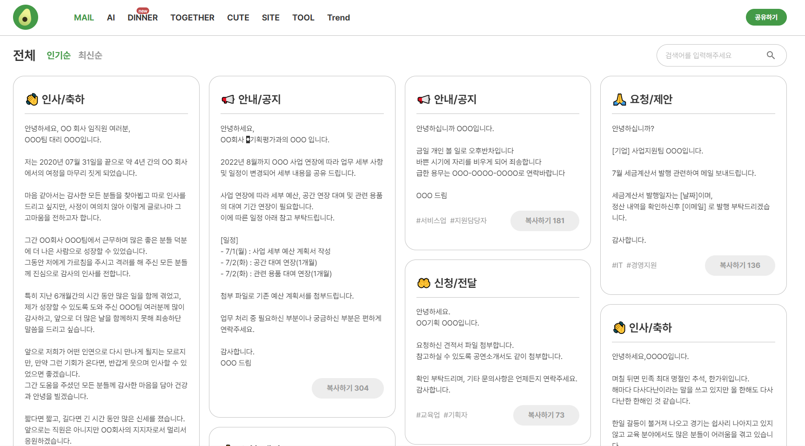805x446 pixels.
Task: Sort by 인기순
Action: pyautogui.click(x=59, y=55)
